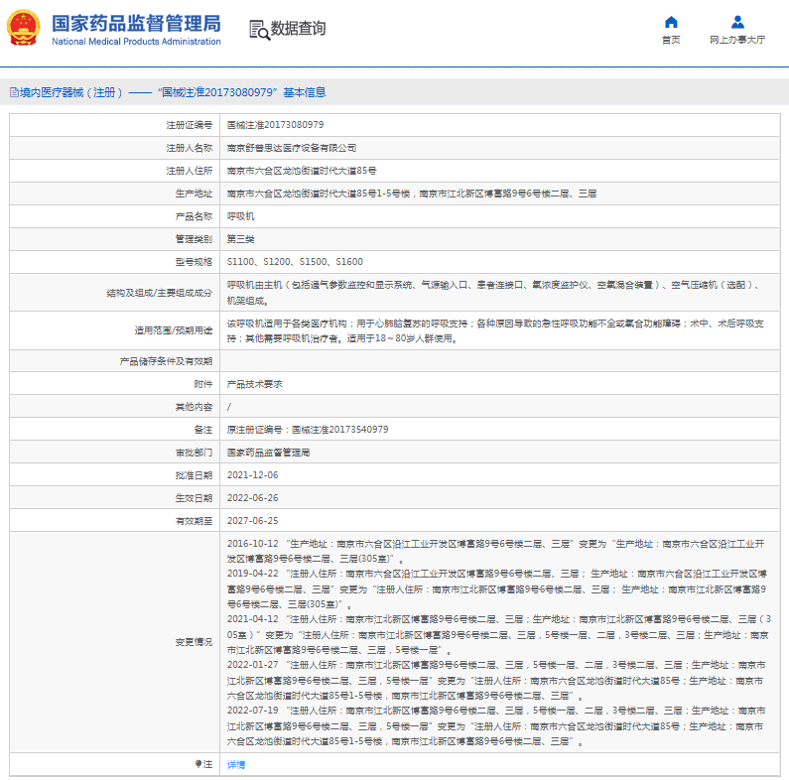Select product name 呼吸机

click(x=240, y=216)
